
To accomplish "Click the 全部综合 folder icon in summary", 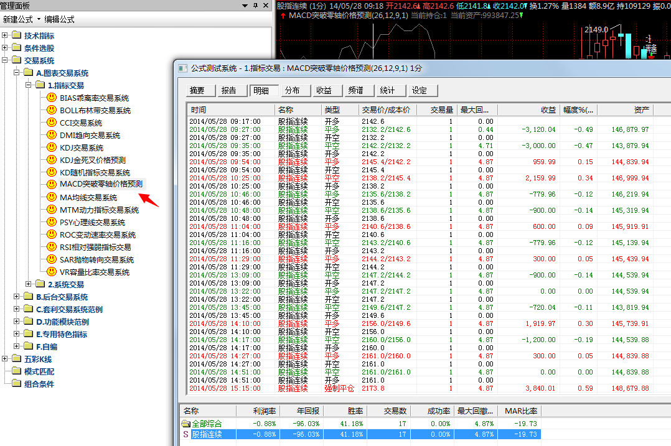I will (185, 424).
